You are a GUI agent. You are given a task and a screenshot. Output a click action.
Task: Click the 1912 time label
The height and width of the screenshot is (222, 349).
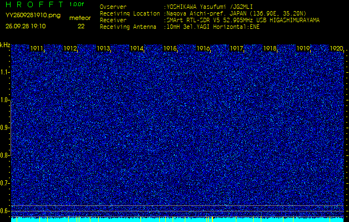[70, 48]
